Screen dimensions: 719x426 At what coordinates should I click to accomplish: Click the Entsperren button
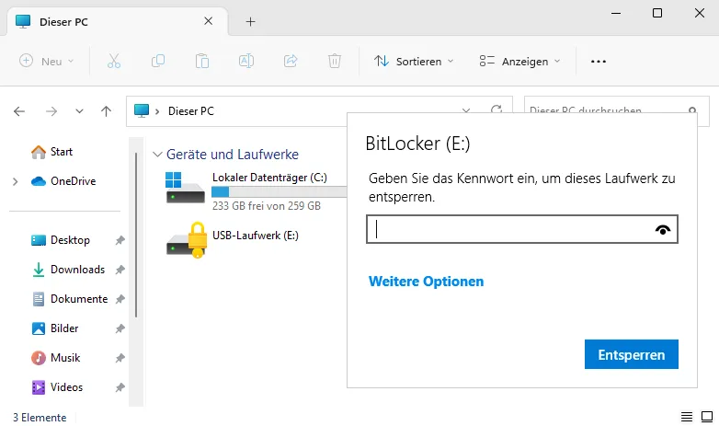[631, 354]
